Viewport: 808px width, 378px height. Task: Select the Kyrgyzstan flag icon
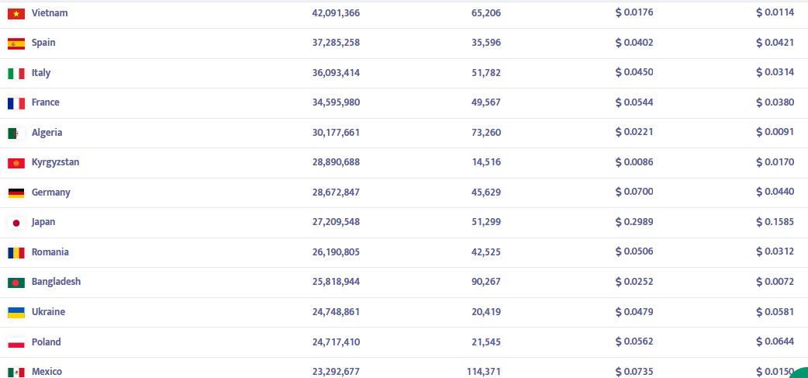[16, 163]
